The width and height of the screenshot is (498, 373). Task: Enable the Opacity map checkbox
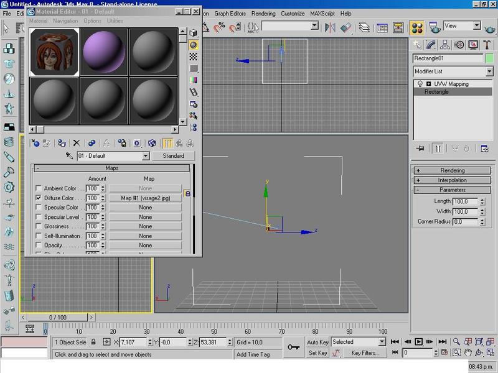39,245
